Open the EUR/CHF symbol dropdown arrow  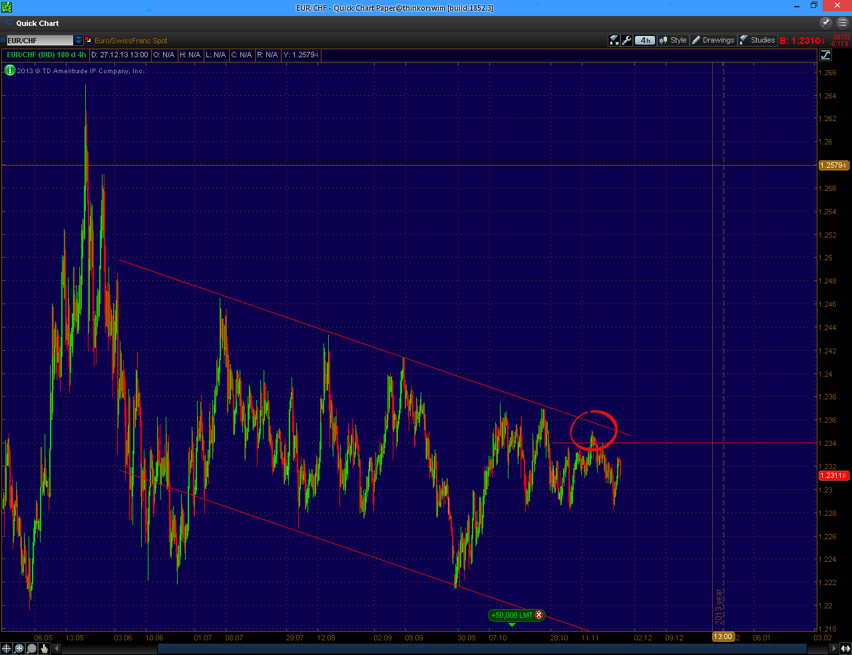point(78,41)
